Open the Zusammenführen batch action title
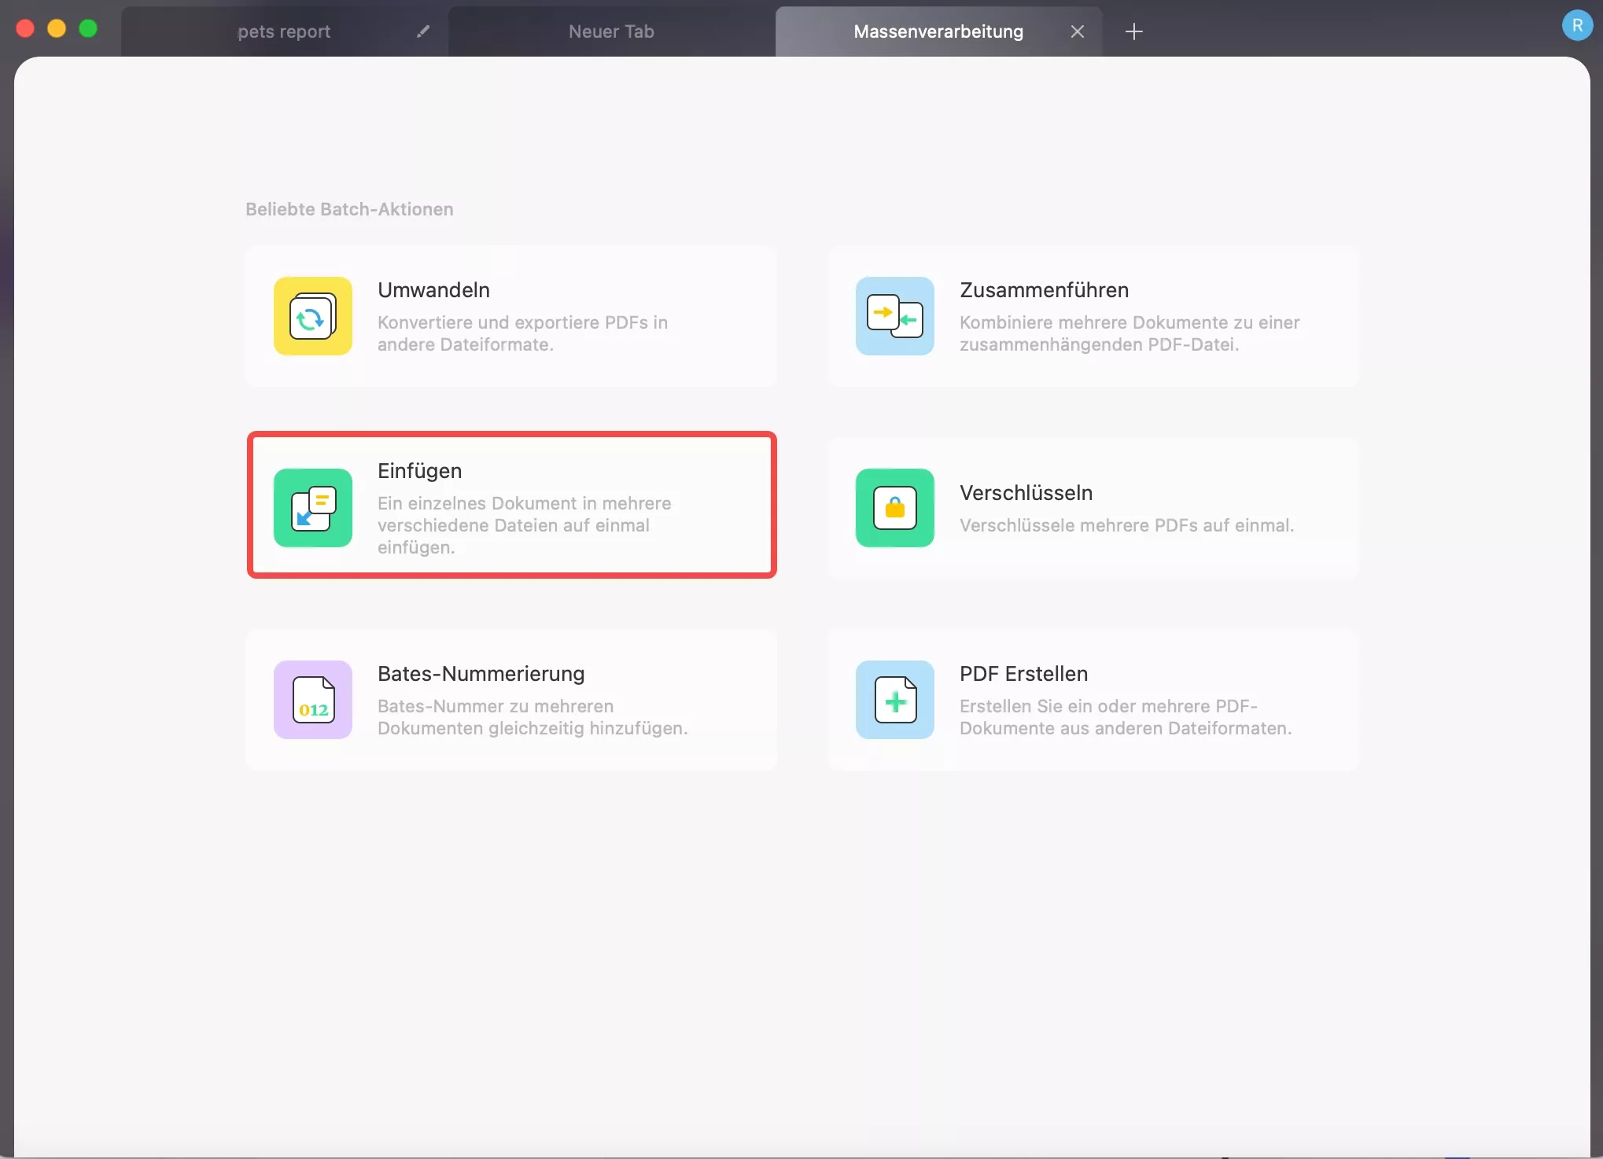Image resolution: width=1603 pixels, height=1159 pixels. 1044,290
